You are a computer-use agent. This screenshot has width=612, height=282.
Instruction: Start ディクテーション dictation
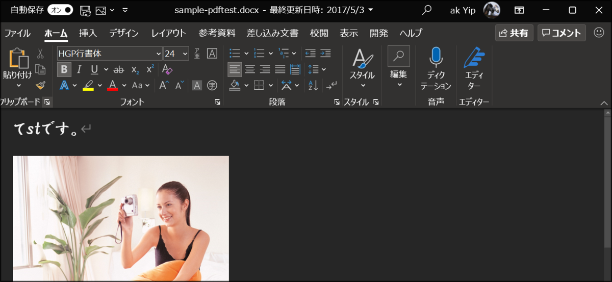click(x=436, y=69)
